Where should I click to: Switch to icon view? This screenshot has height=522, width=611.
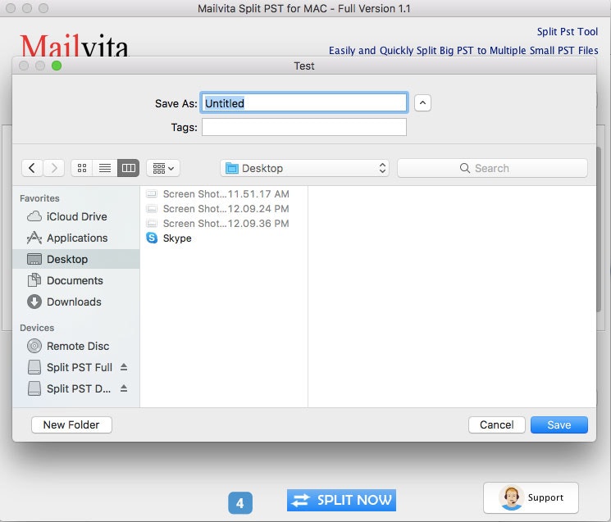82,168
